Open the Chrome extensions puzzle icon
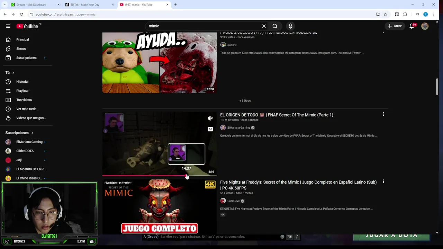This screenshot has width=443, height=249. pos(405,14)
